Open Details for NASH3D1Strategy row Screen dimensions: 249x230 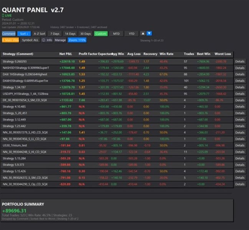240,68
